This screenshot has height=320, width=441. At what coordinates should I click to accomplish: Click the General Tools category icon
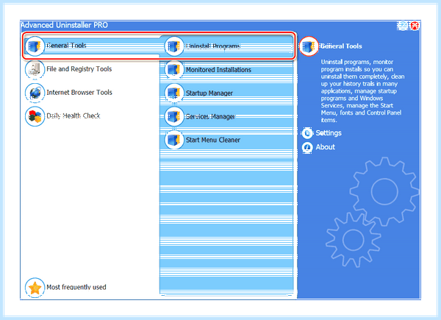(35, 46)
